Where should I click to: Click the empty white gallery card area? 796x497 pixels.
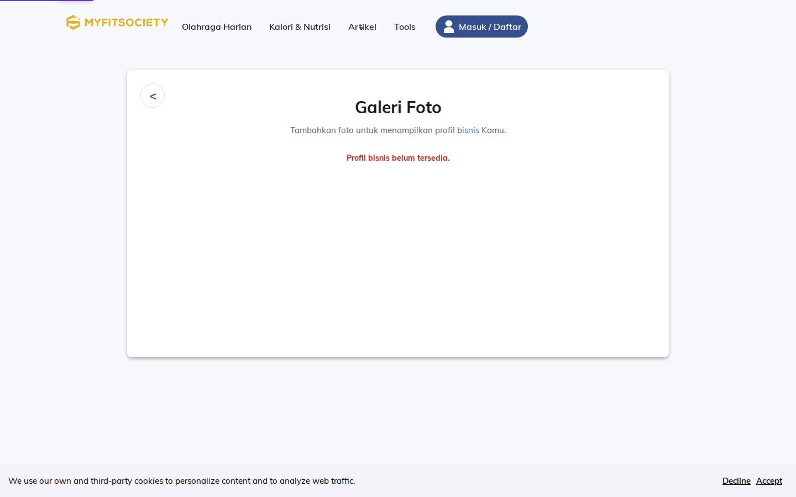(398, 260)
